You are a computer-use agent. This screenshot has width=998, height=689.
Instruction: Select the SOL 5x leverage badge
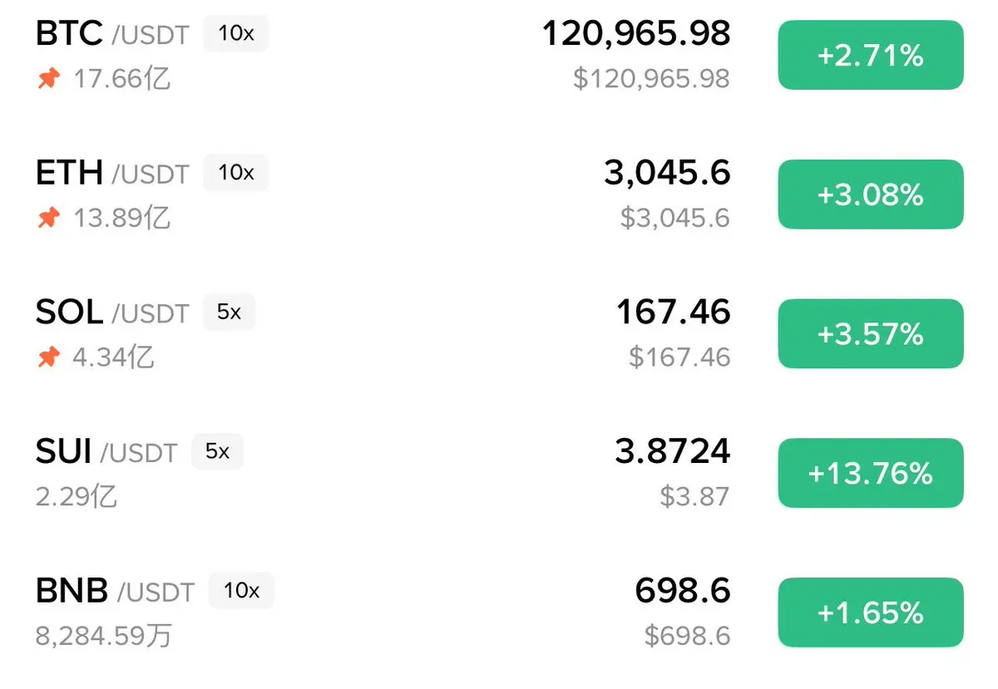pos(229,313)
